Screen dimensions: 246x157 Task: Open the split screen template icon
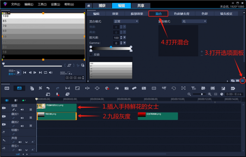click(154, 88)
